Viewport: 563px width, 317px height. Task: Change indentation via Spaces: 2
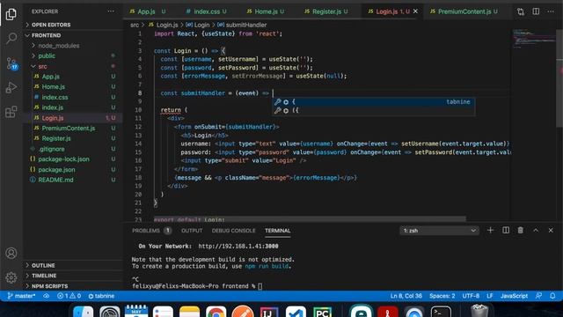coord(442,296)
